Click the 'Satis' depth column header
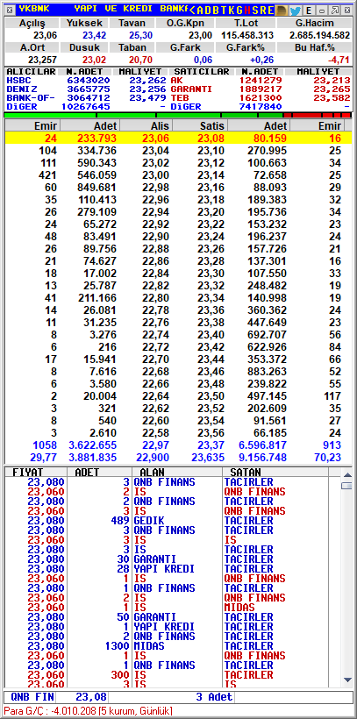The image size is (357, 719). pyautogui.click(x=200, y=126)
